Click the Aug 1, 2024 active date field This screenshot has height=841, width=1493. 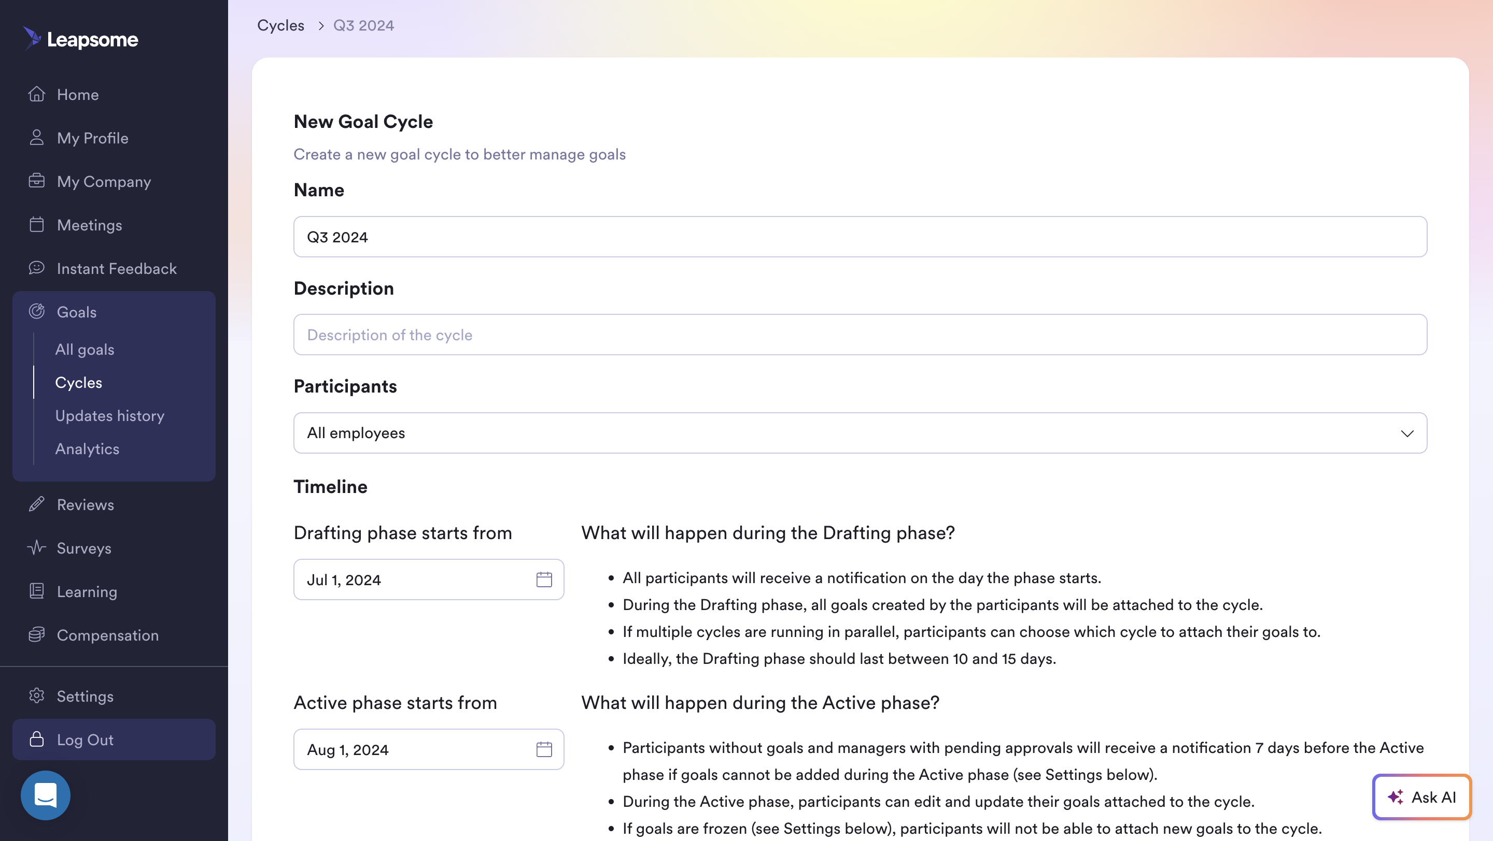(x=428, y=749)
